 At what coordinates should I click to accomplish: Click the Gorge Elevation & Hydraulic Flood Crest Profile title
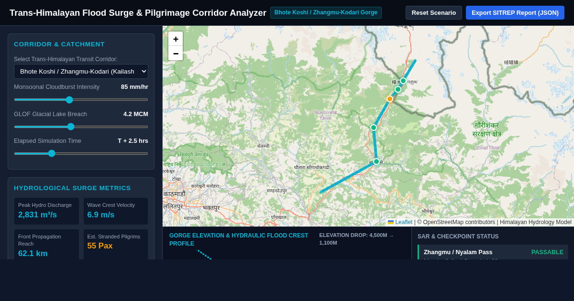click(x=239, y=239)
